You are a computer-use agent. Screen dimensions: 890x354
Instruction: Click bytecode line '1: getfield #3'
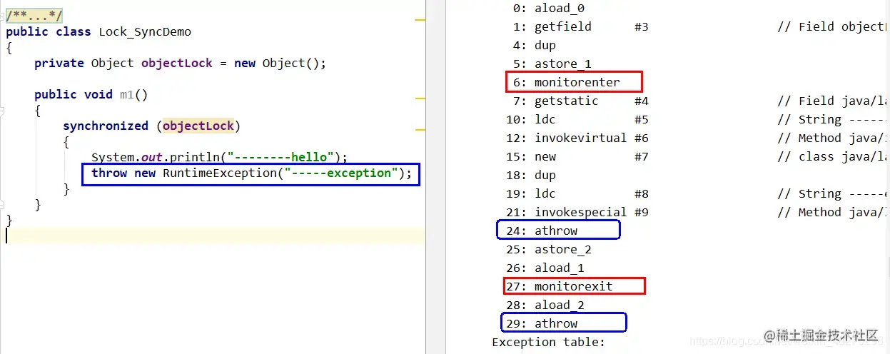581,26
